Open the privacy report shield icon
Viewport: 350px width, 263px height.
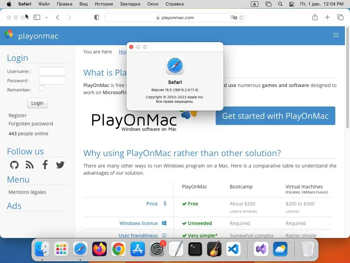(97, 17)
